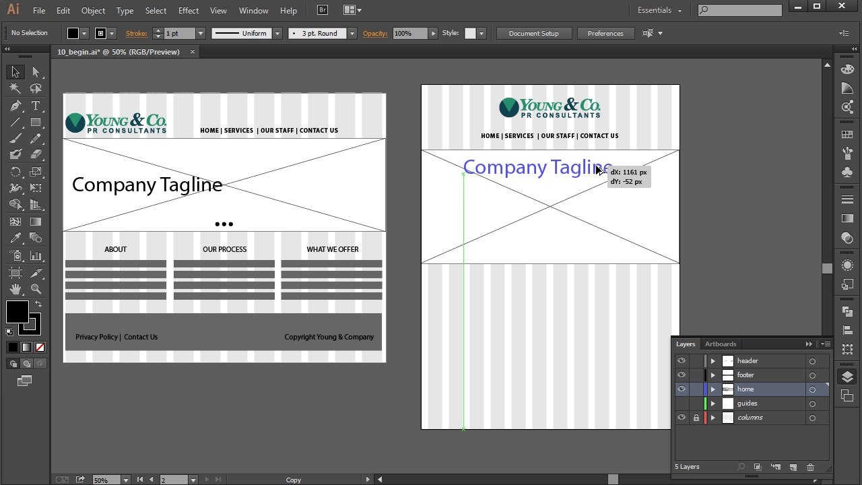
Task: Open the Symbols panel club icon
Action: point(847,172)
